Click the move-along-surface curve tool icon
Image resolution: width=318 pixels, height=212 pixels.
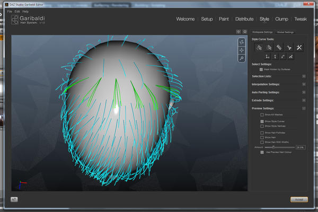coord(268,57)
